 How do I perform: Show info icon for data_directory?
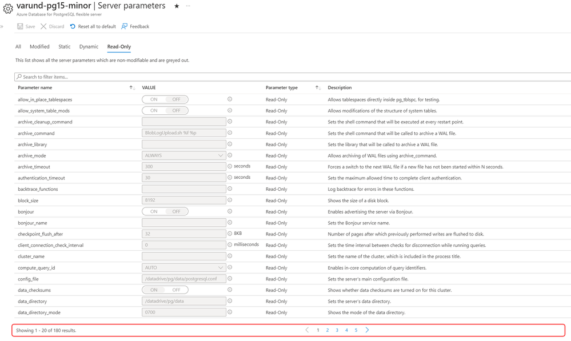pyautogui.click(x=230, y=301)
